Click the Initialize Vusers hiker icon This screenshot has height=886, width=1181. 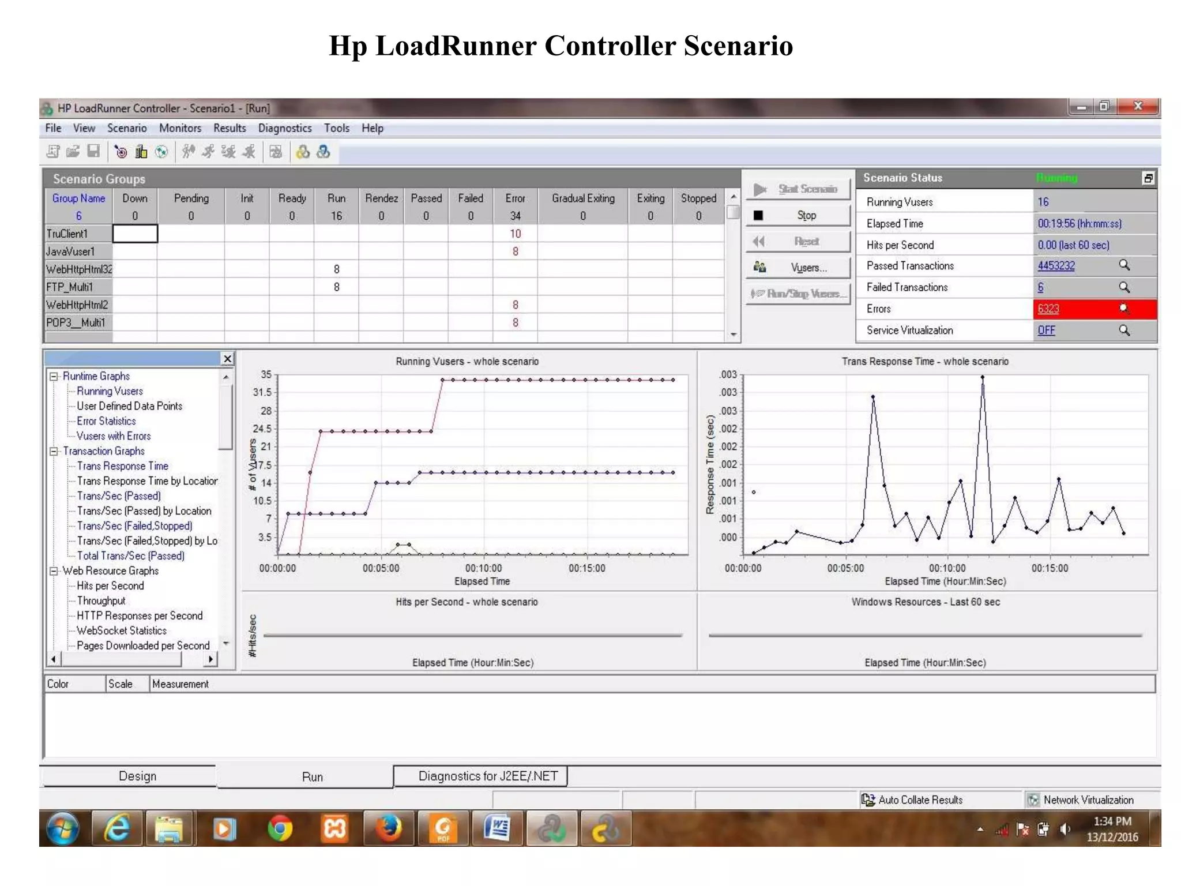click(188, 152)
